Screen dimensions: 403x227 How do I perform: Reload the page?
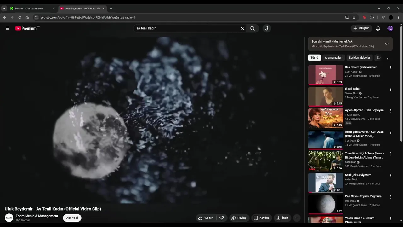[x=20, y=17]
